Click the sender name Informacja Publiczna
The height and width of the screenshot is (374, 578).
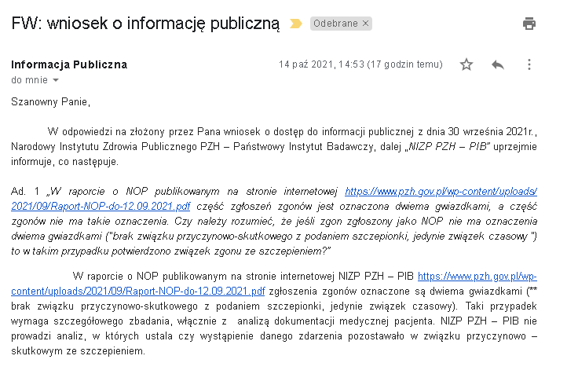[x=69, y=64]
